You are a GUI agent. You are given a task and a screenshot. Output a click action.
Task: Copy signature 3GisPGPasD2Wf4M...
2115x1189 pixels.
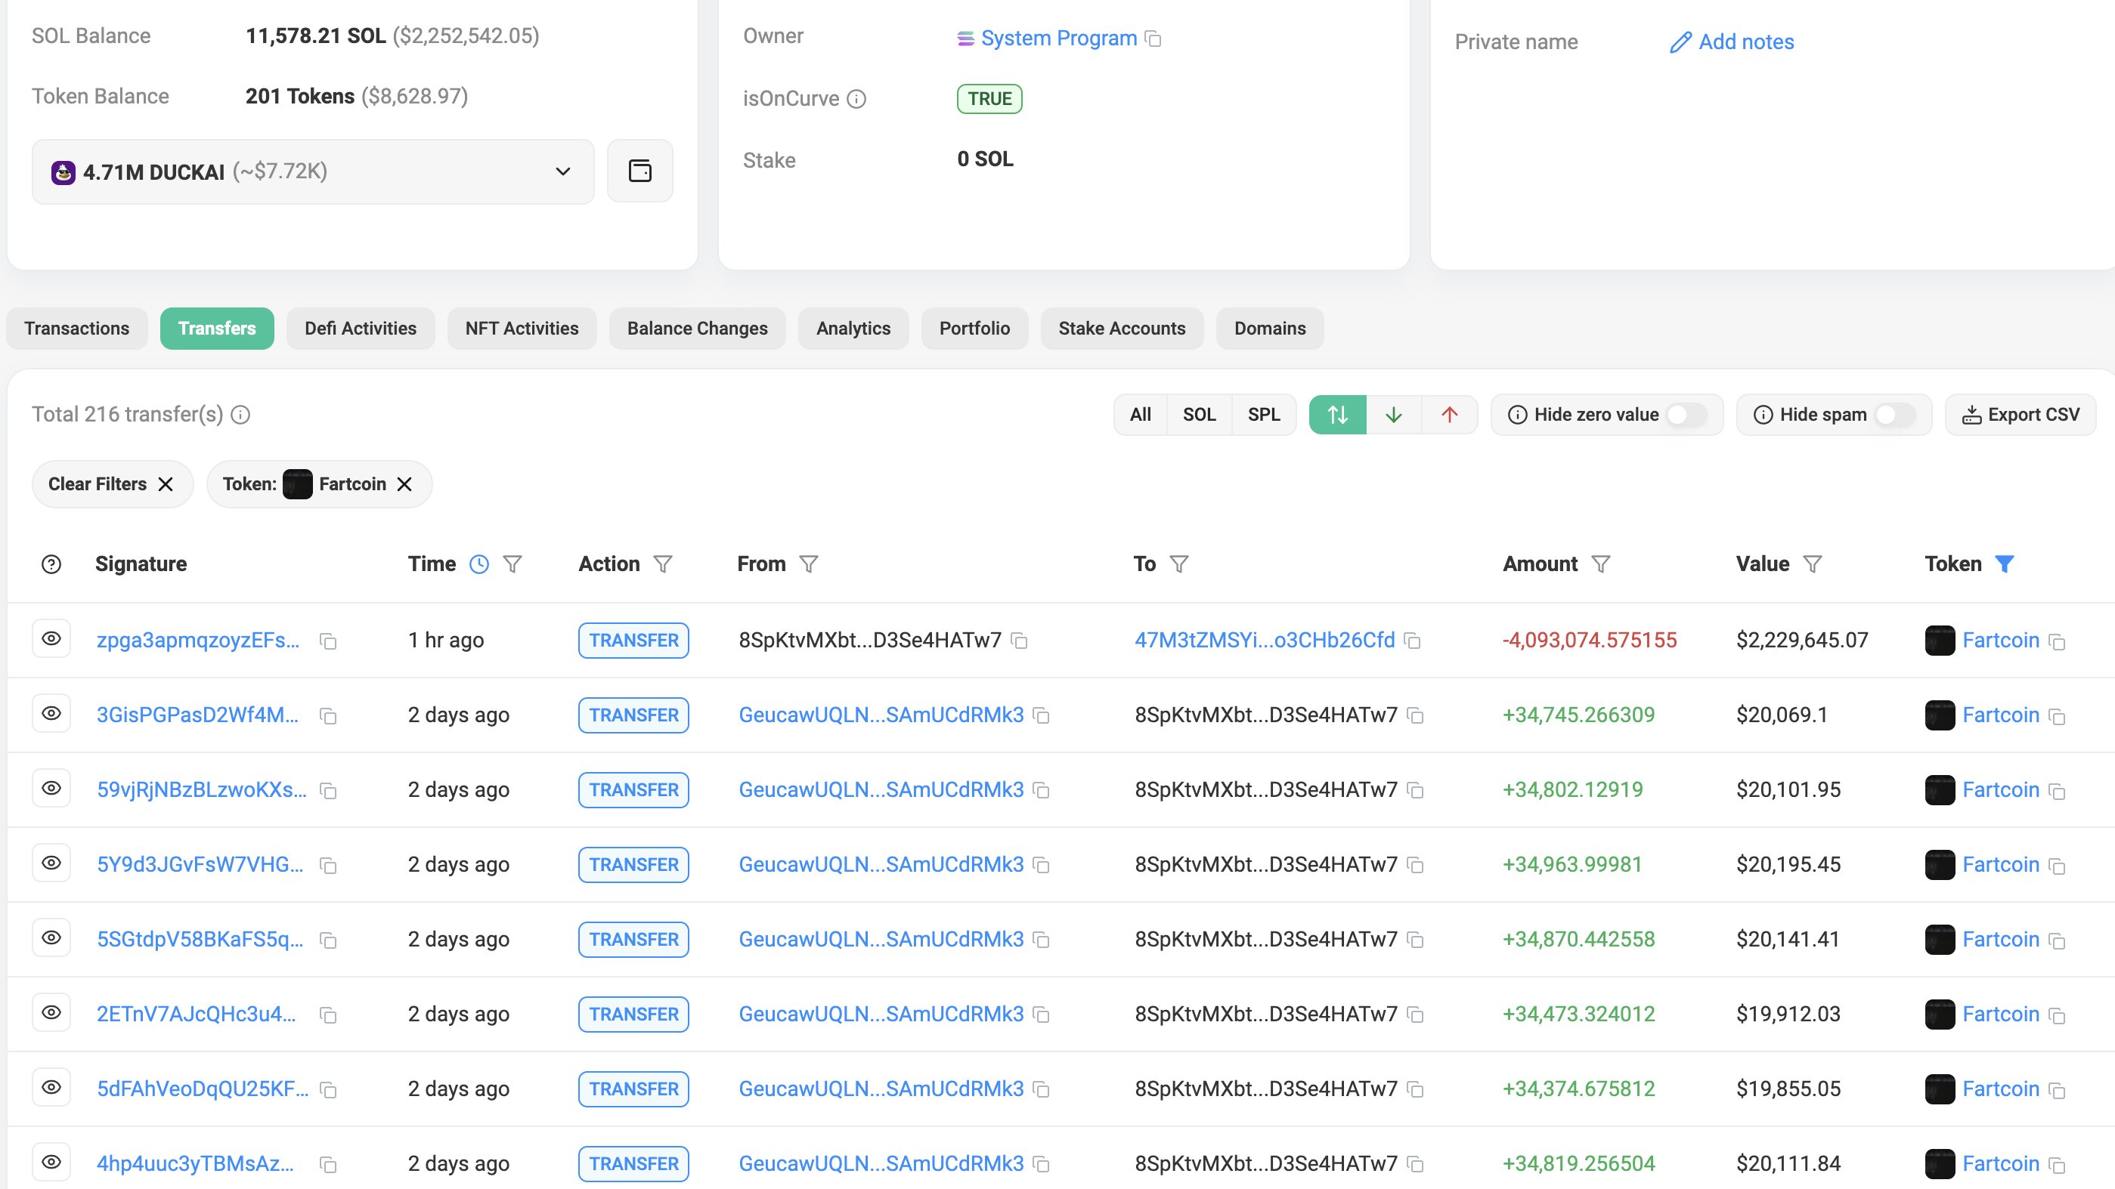click(328, 716)
